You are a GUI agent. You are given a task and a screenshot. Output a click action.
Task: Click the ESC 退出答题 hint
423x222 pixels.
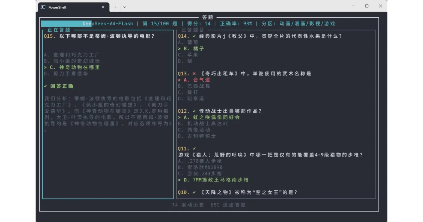228,205
